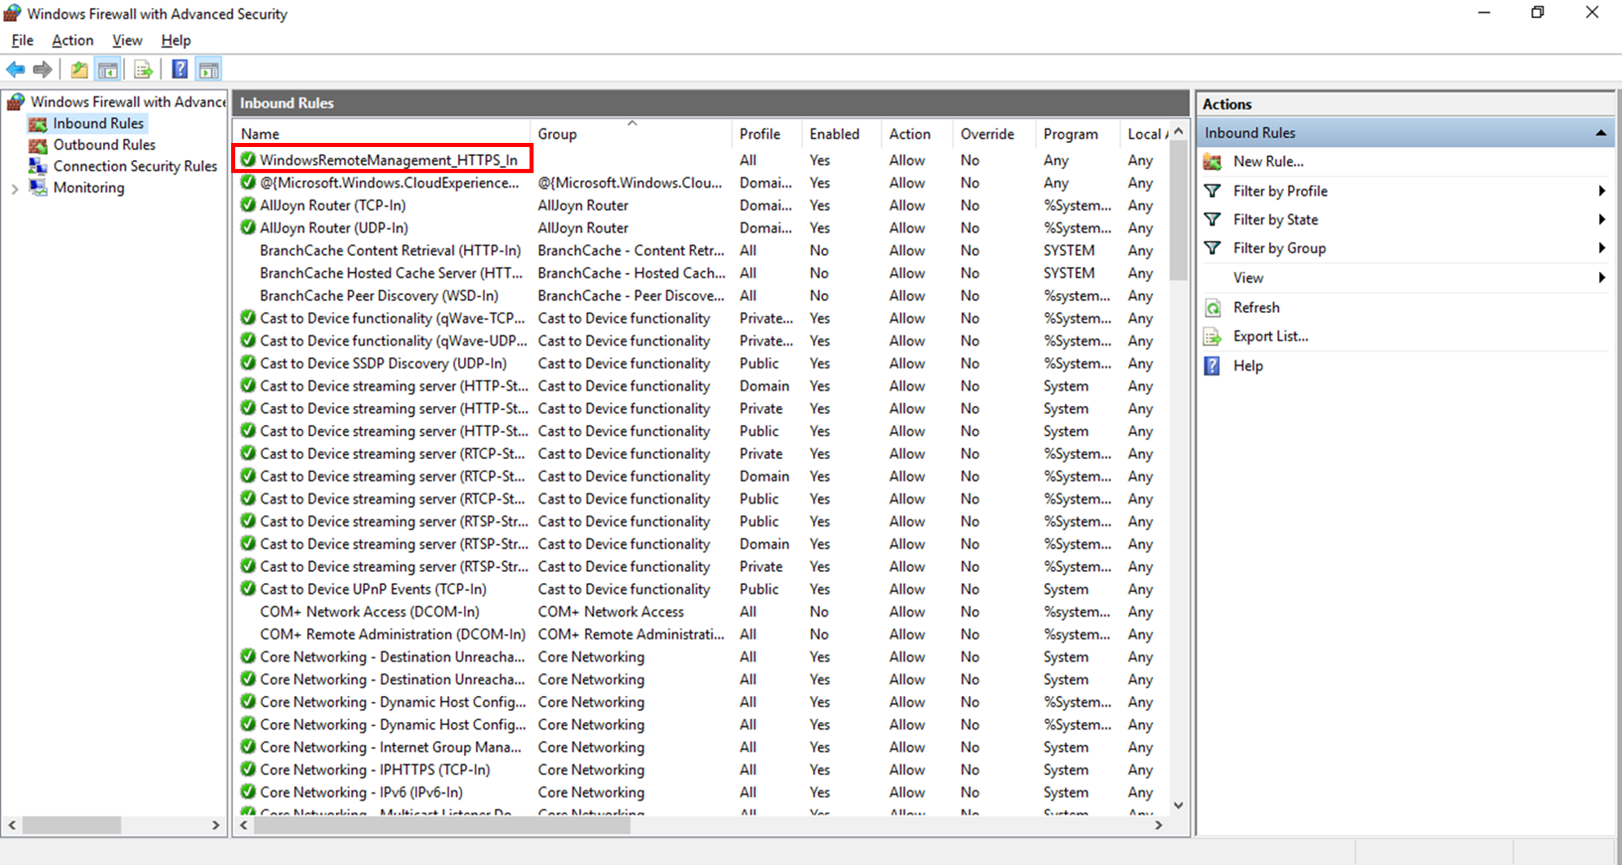Click the tree pane horizontal scrollbar right arrow
The image size is (1622, 865).
point(216,826)
